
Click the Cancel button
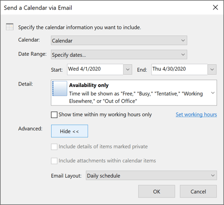pyautogui.click(x=198, y=192)
